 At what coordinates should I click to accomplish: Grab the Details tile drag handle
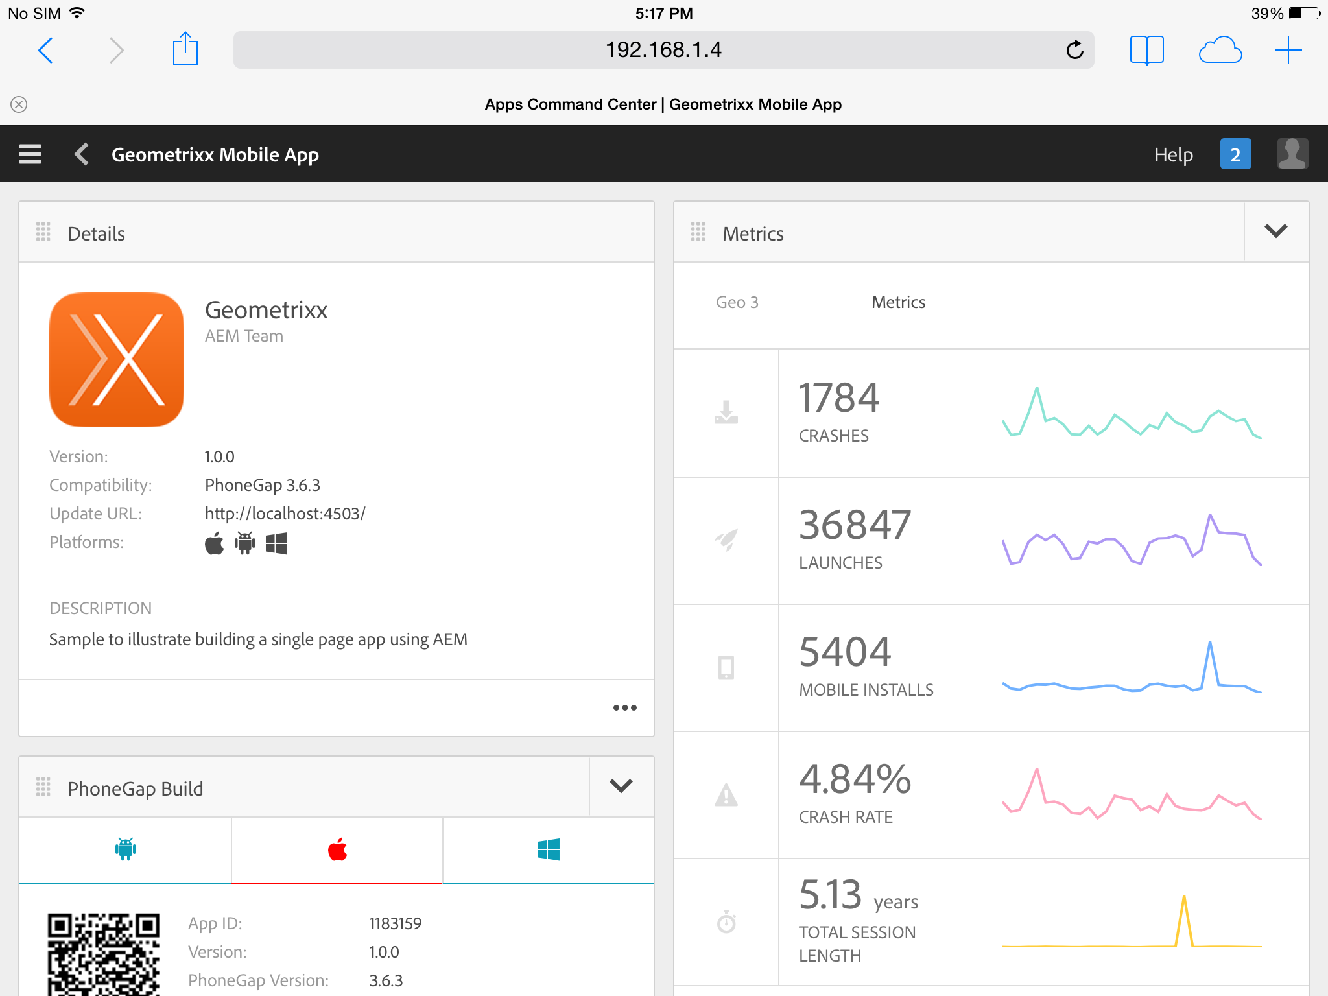(x=43, y=232)
